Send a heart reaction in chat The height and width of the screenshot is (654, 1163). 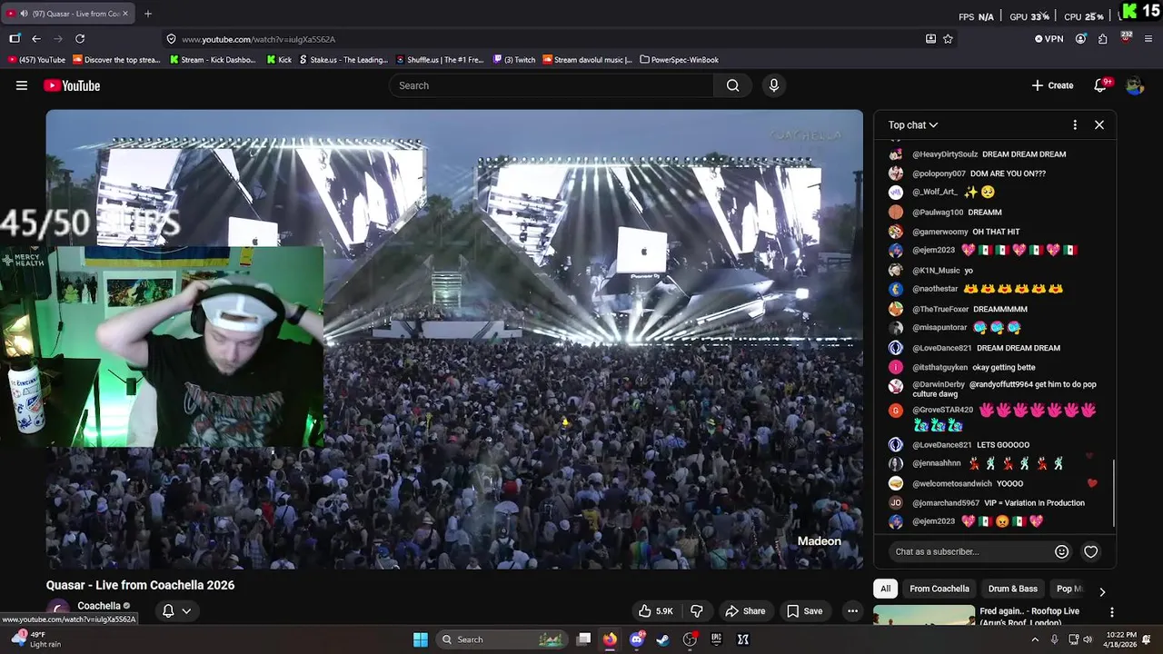[x=1090, y=551]
